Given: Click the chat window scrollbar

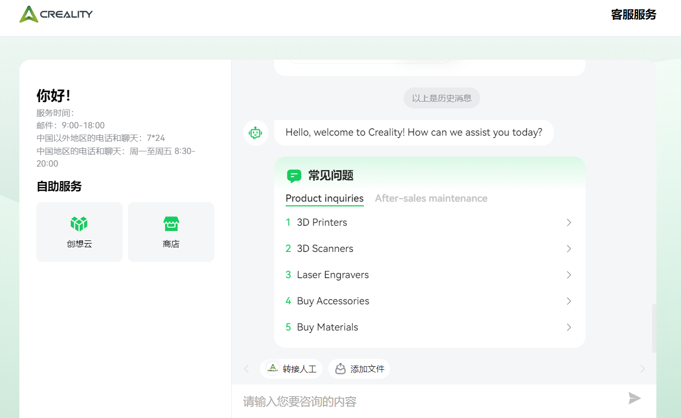Looking at the screenshot, I should tap(654, 328).
